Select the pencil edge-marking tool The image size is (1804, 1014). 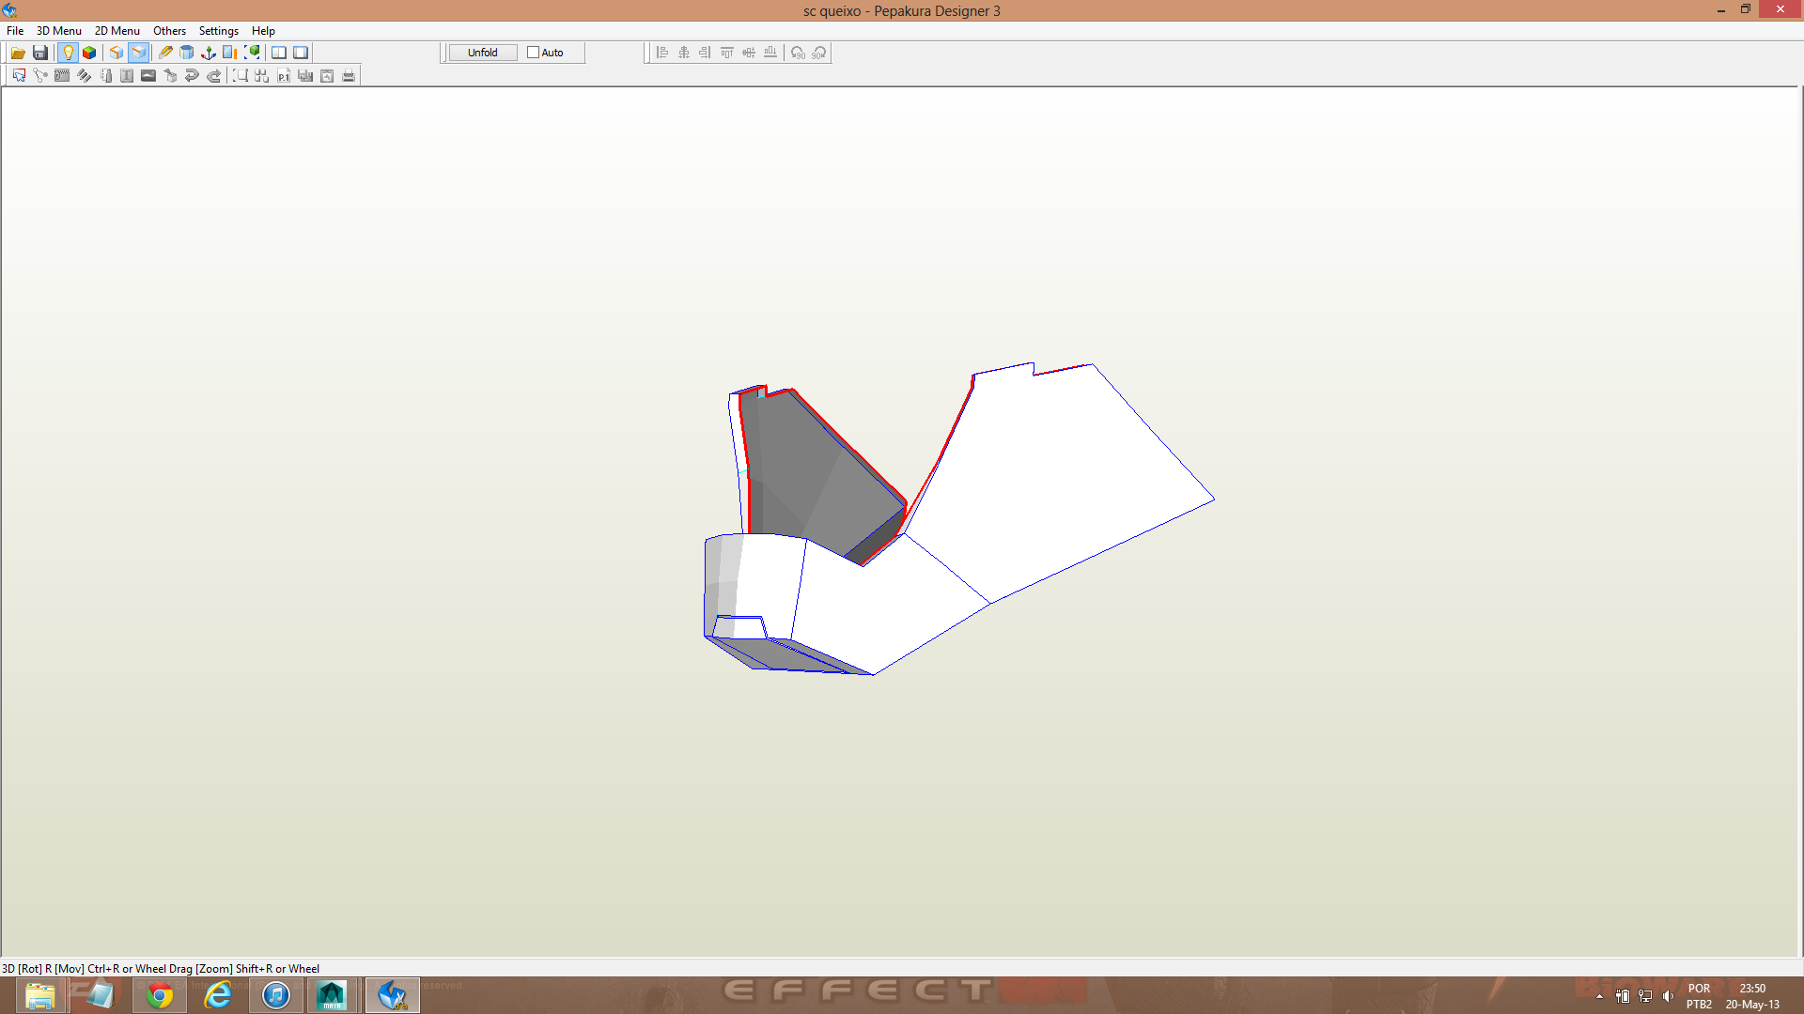point(165,53)
